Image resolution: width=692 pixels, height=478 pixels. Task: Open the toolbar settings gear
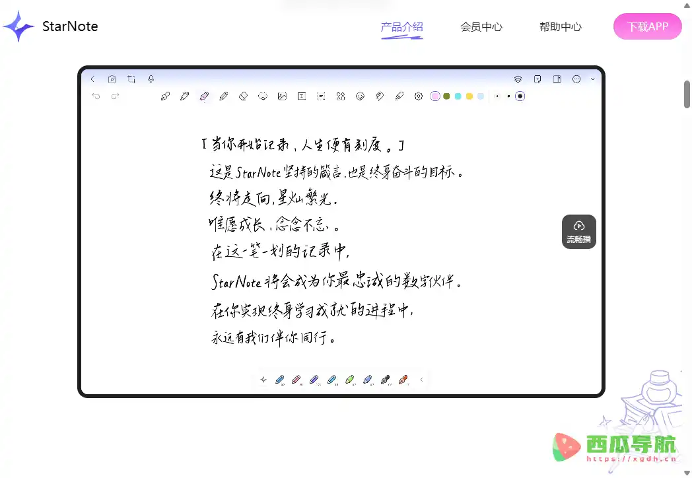[419, 96]
